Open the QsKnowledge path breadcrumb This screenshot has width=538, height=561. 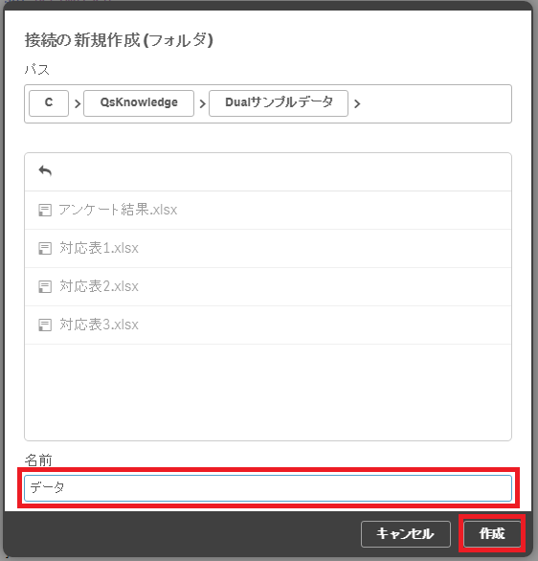(139, 103)
